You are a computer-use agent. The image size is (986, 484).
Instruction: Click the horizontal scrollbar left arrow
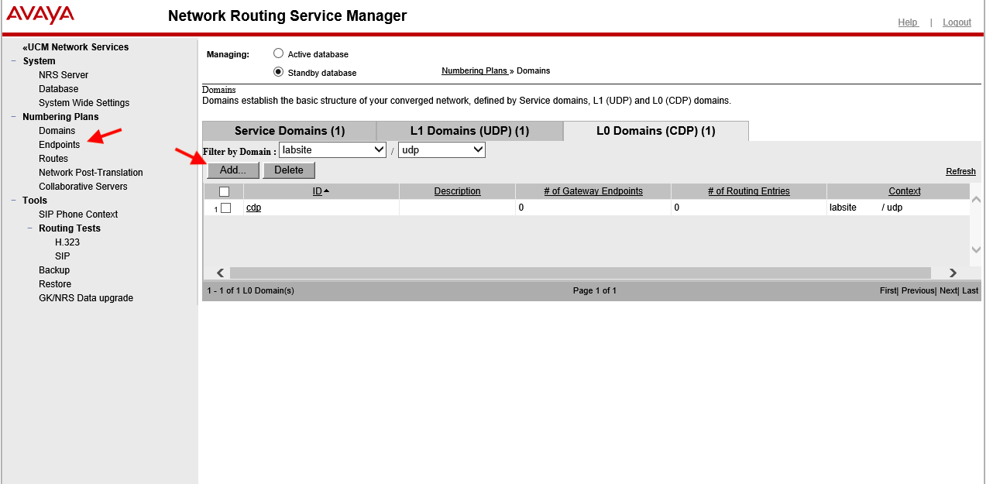[220, 273]
